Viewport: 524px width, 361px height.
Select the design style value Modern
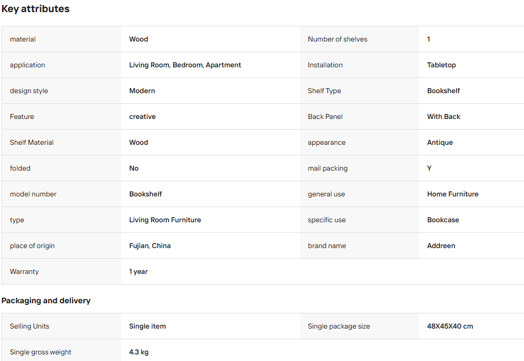142,91
